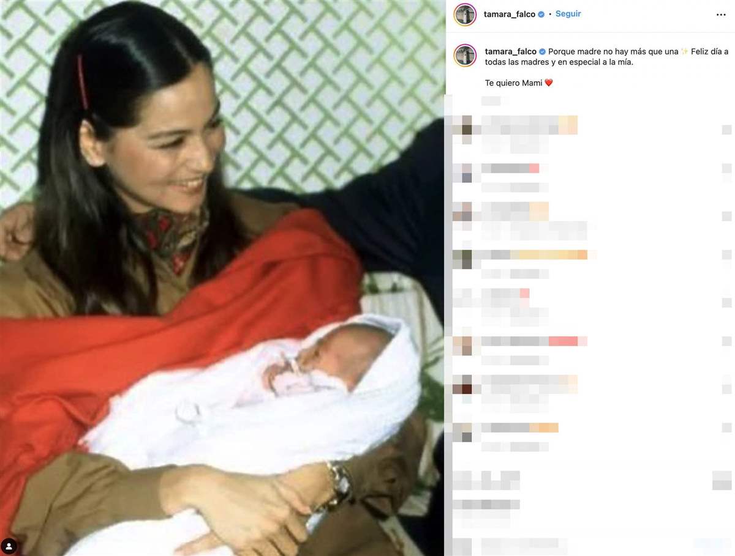Open tamara_falco username link in header
Viewport: 735px width, 556px height.
(510, 15)
